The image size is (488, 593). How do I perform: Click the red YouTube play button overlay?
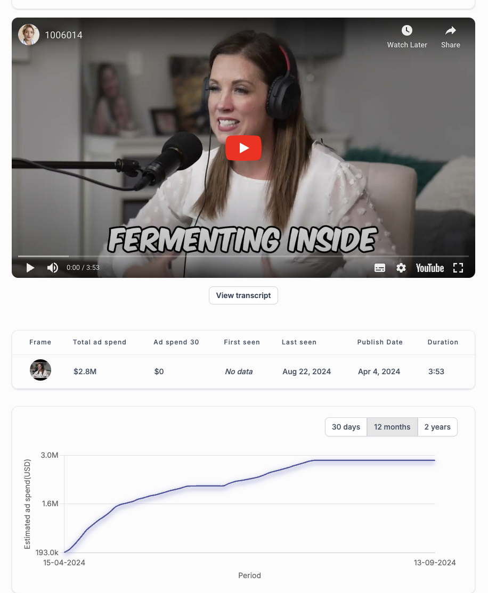[243, 148]
